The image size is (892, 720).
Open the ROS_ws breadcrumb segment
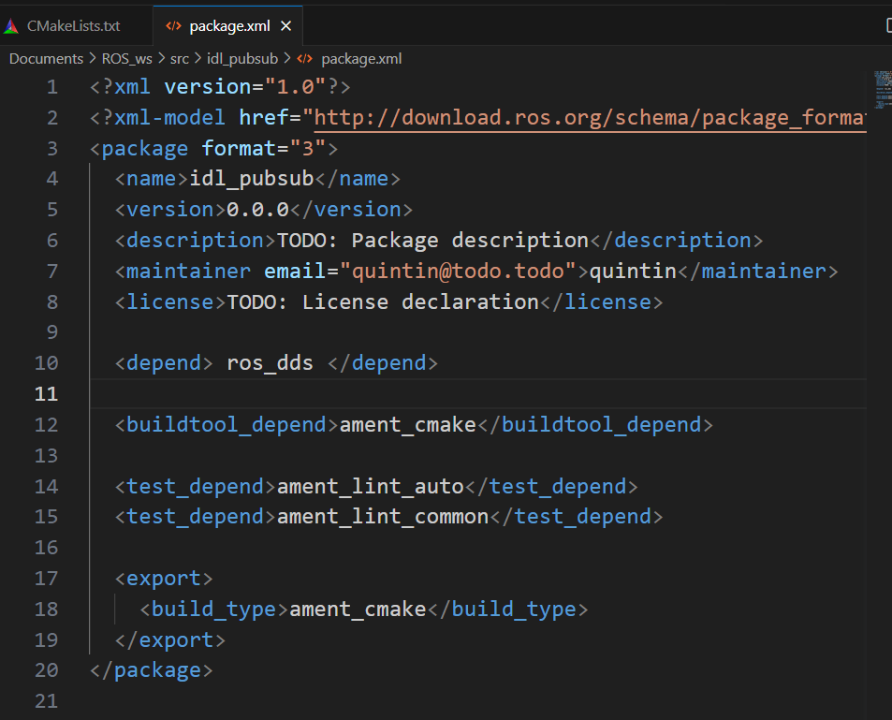tap(127, 59)
